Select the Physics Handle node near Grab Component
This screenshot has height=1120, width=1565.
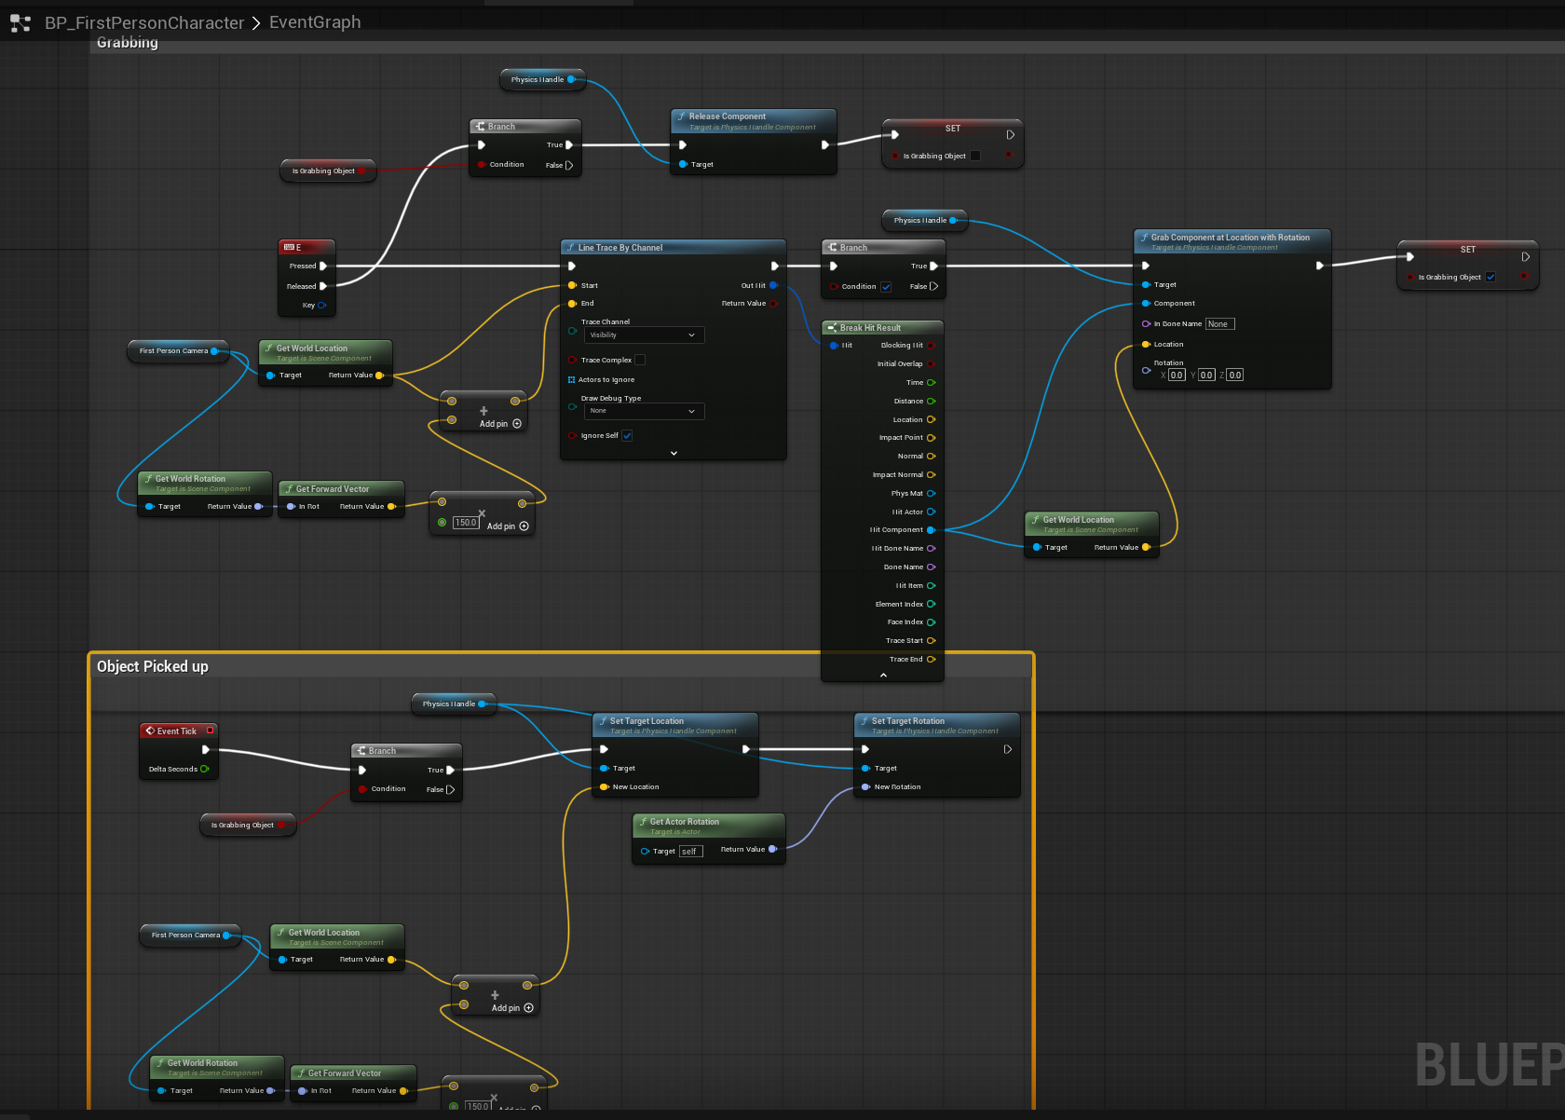tap(924, 221)
